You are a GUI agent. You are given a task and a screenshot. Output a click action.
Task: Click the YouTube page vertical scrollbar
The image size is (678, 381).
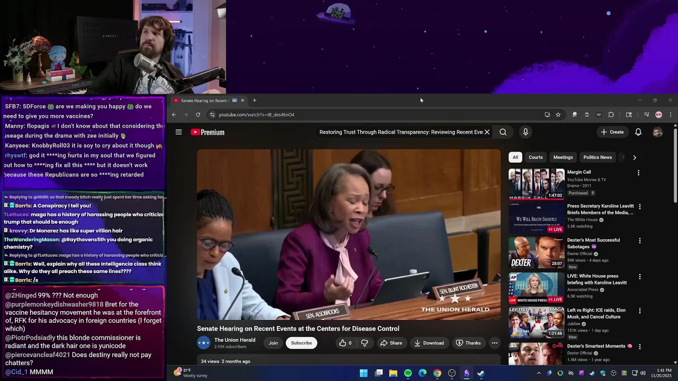point(675,165)
